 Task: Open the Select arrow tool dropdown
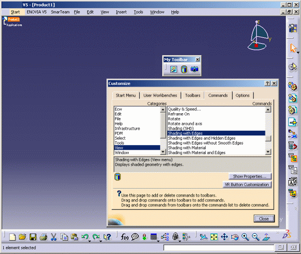[x=298, y=53]
